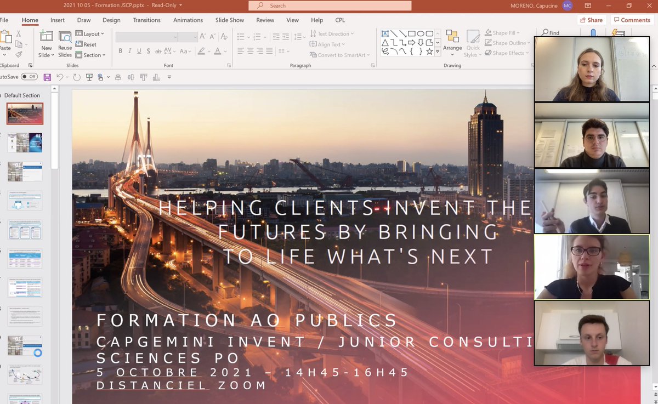Select the first slide thumbnail
658x404 pixels.
(x=25, y=113)
